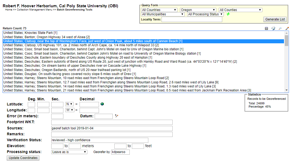The height and width of the screenshot is (163, 291).
Task: Open the All Counties dropdown
Action: pyautogui.click(x=241, y=10)
